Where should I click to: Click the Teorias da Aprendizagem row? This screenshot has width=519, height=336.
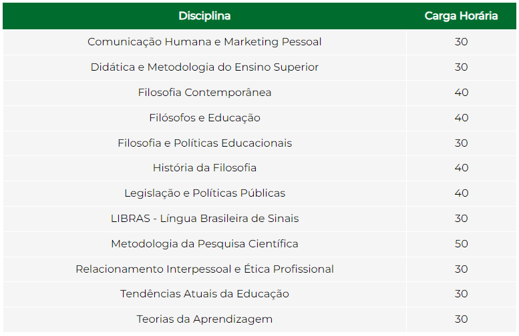tap(259, 319)
